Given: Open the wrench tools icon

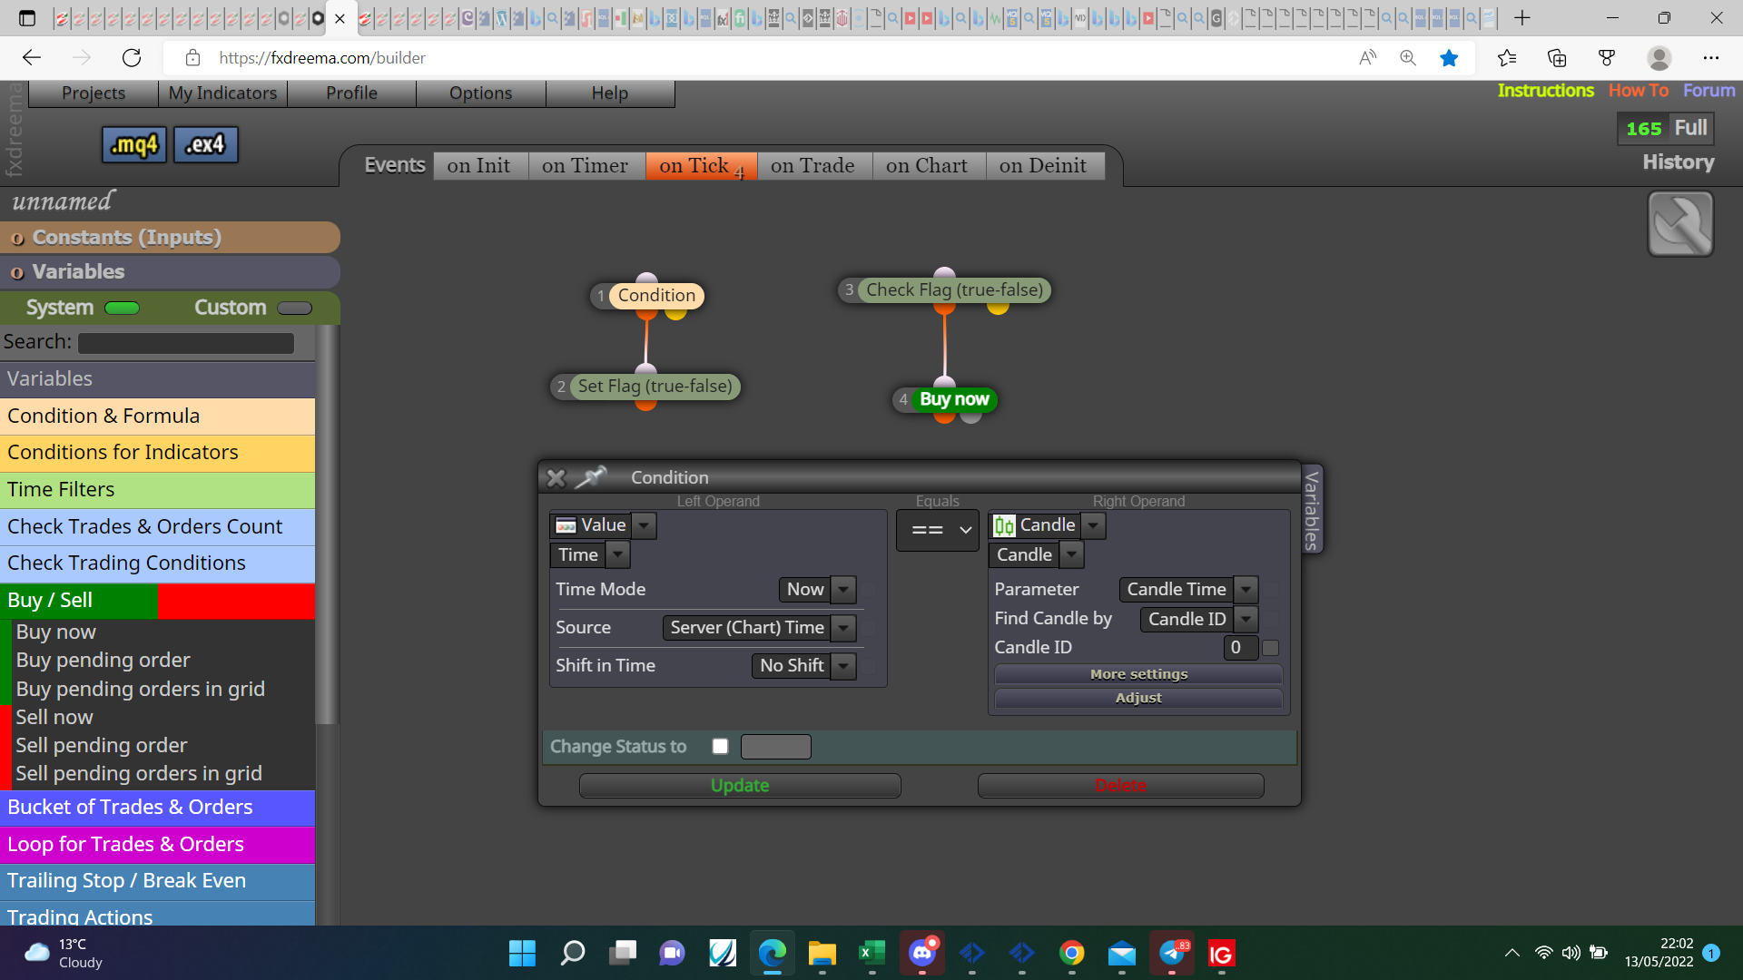Looking at the screenshot, I should pyautogui.click(x=1680, y=224).
